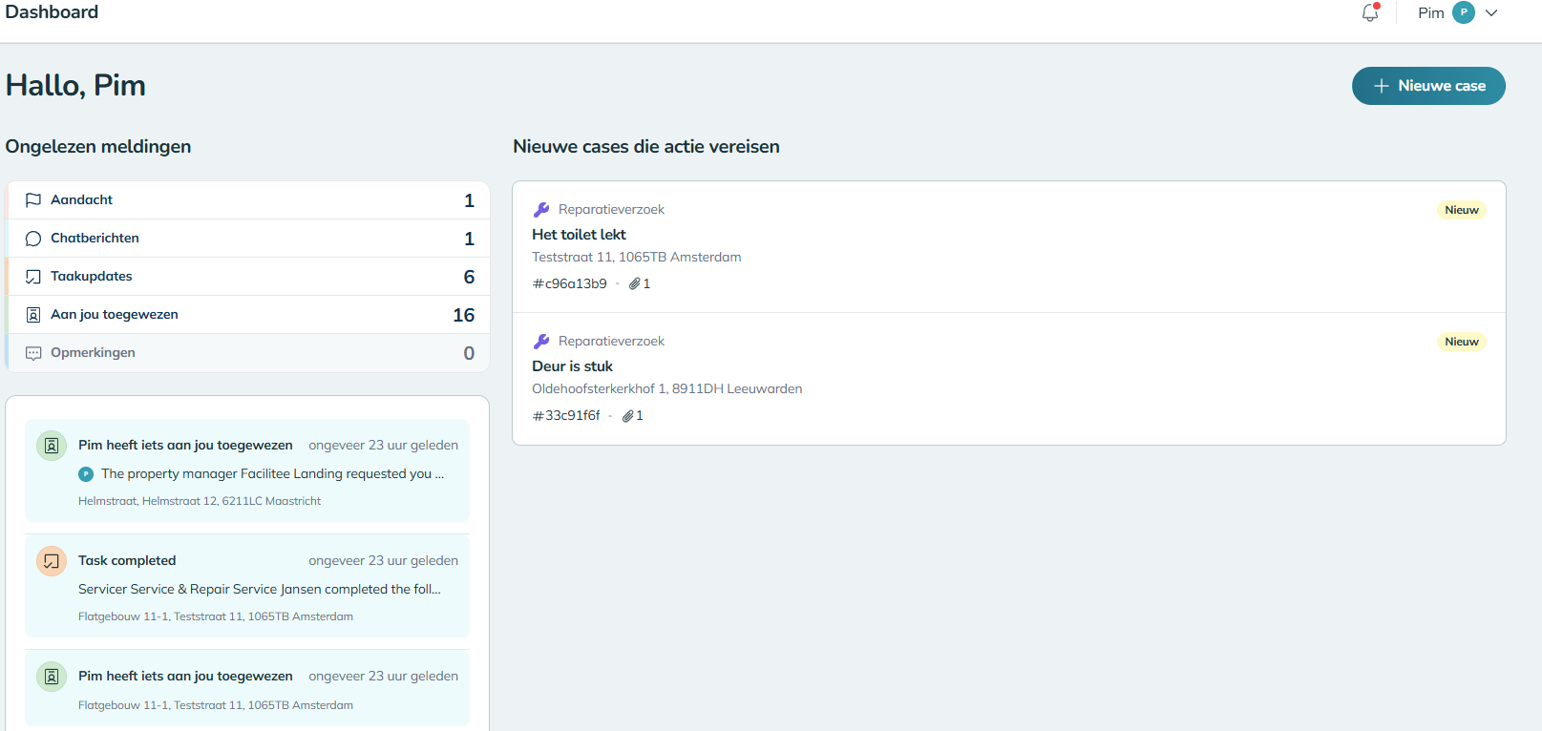Viewport: 1542px width, 731px height.
Task: Click the Nieuw badge on 'Deur is stuk'
Action: point(1461,342)
